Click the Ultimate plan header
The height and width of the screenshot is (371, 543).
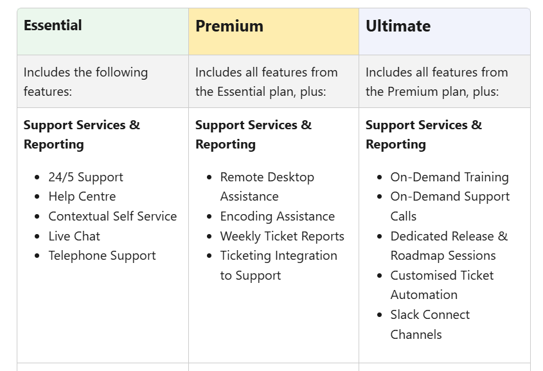[x=398, y=26]
